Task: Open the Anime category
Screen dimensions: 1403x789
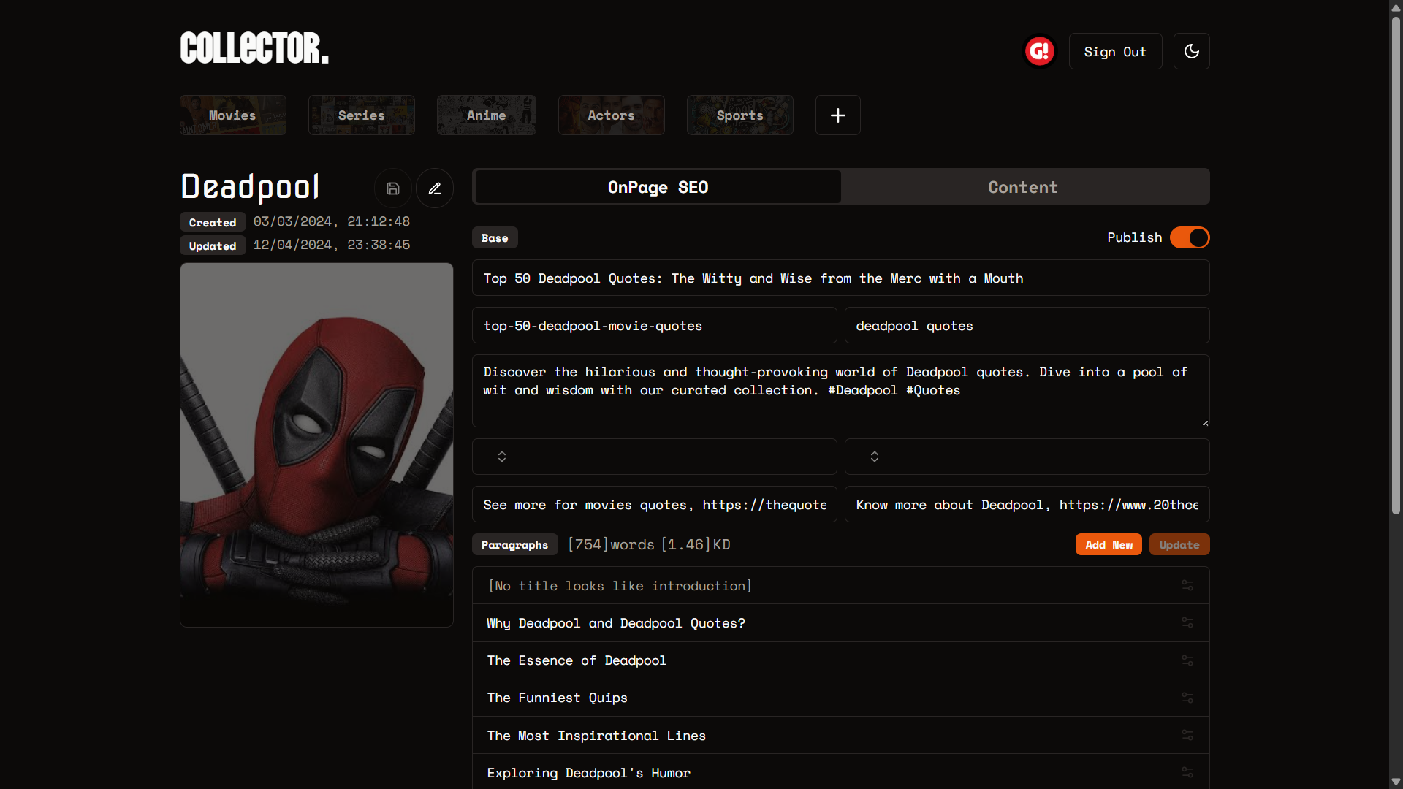Action: coord(486,115)
